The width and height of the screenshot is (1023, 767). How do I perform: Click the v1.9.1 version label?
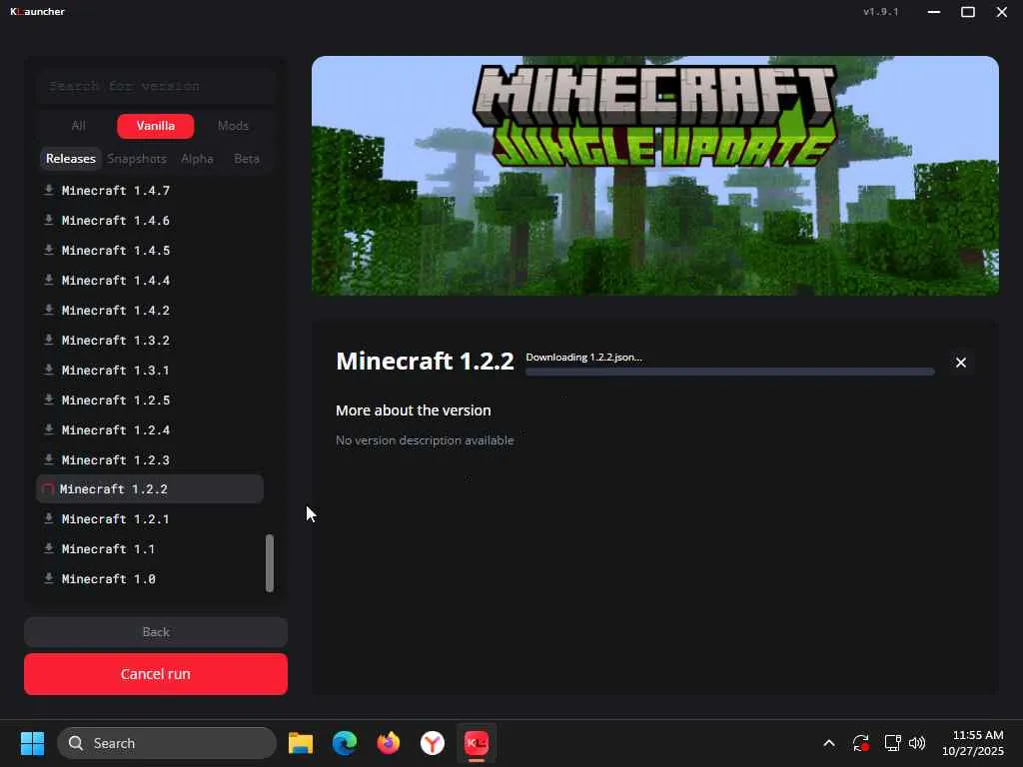[x=881, y=12]
